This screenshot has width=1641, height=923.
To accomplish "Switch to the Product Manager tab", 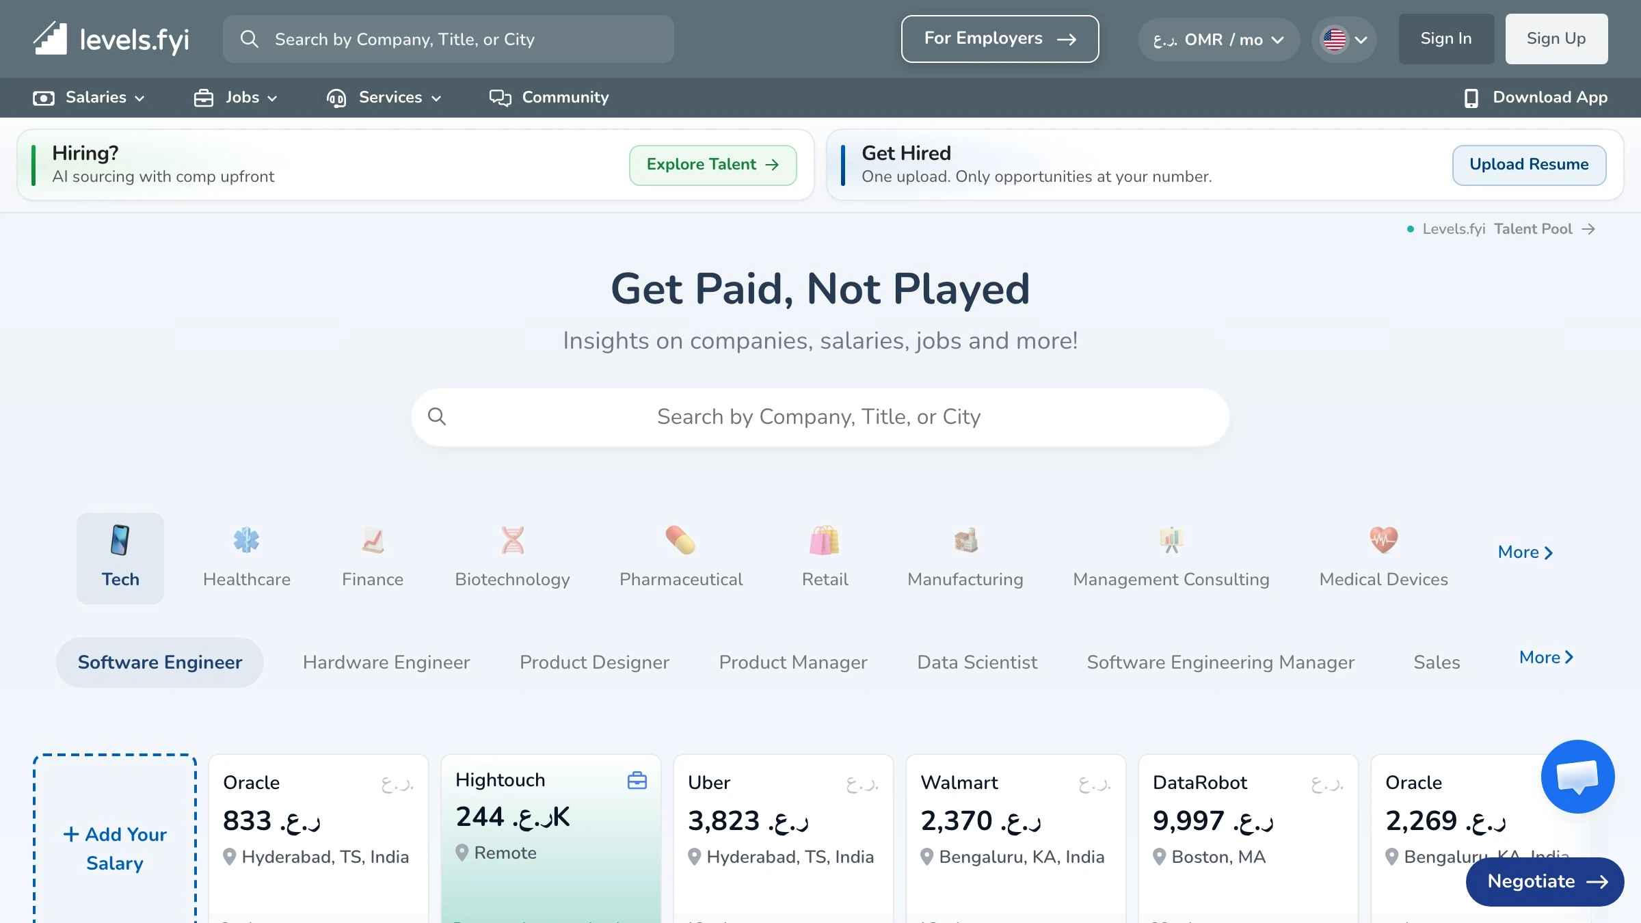I will click(793, 663).
